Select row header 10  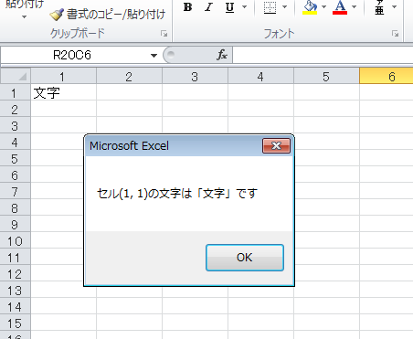tap(16, 240)
